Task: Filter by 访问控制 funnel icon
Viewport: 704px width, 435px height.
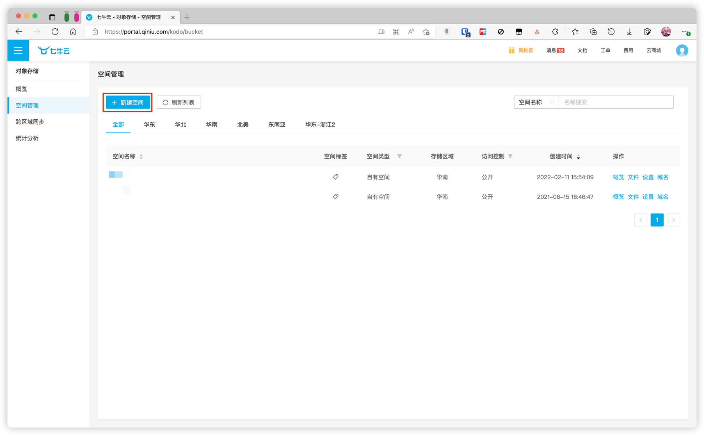Action: coord(510,156)
